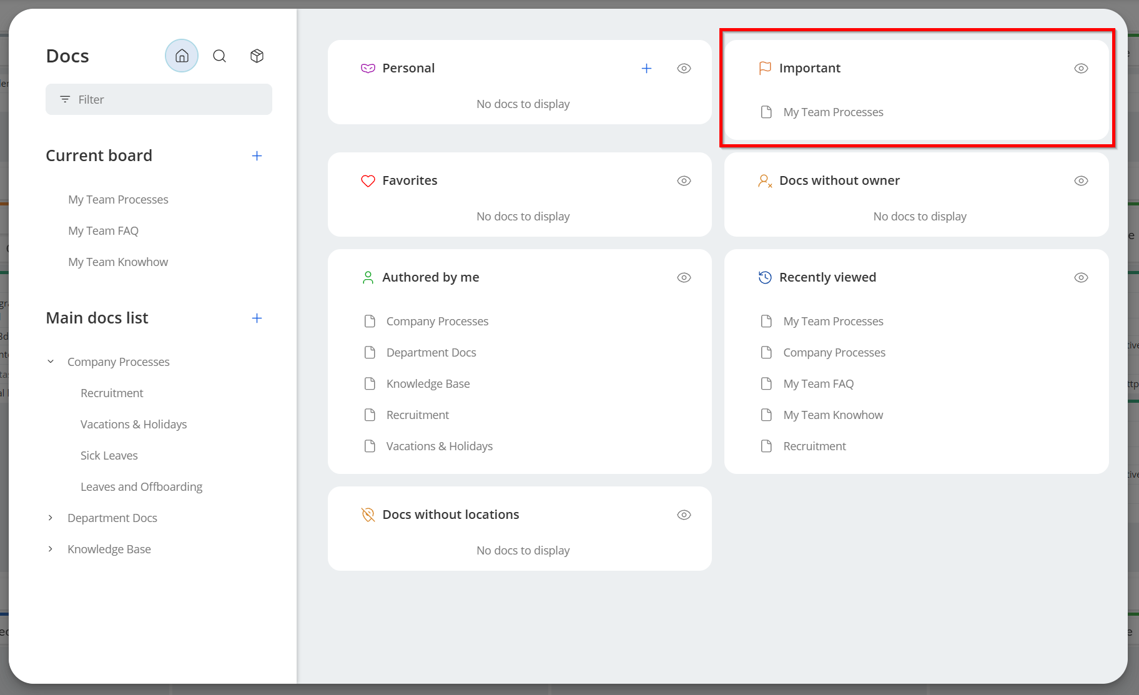Image resolution: width=1139 pixels, height=695 pixels.
Task: Collapse the Company Processes tree
Action: pos(51,362)
